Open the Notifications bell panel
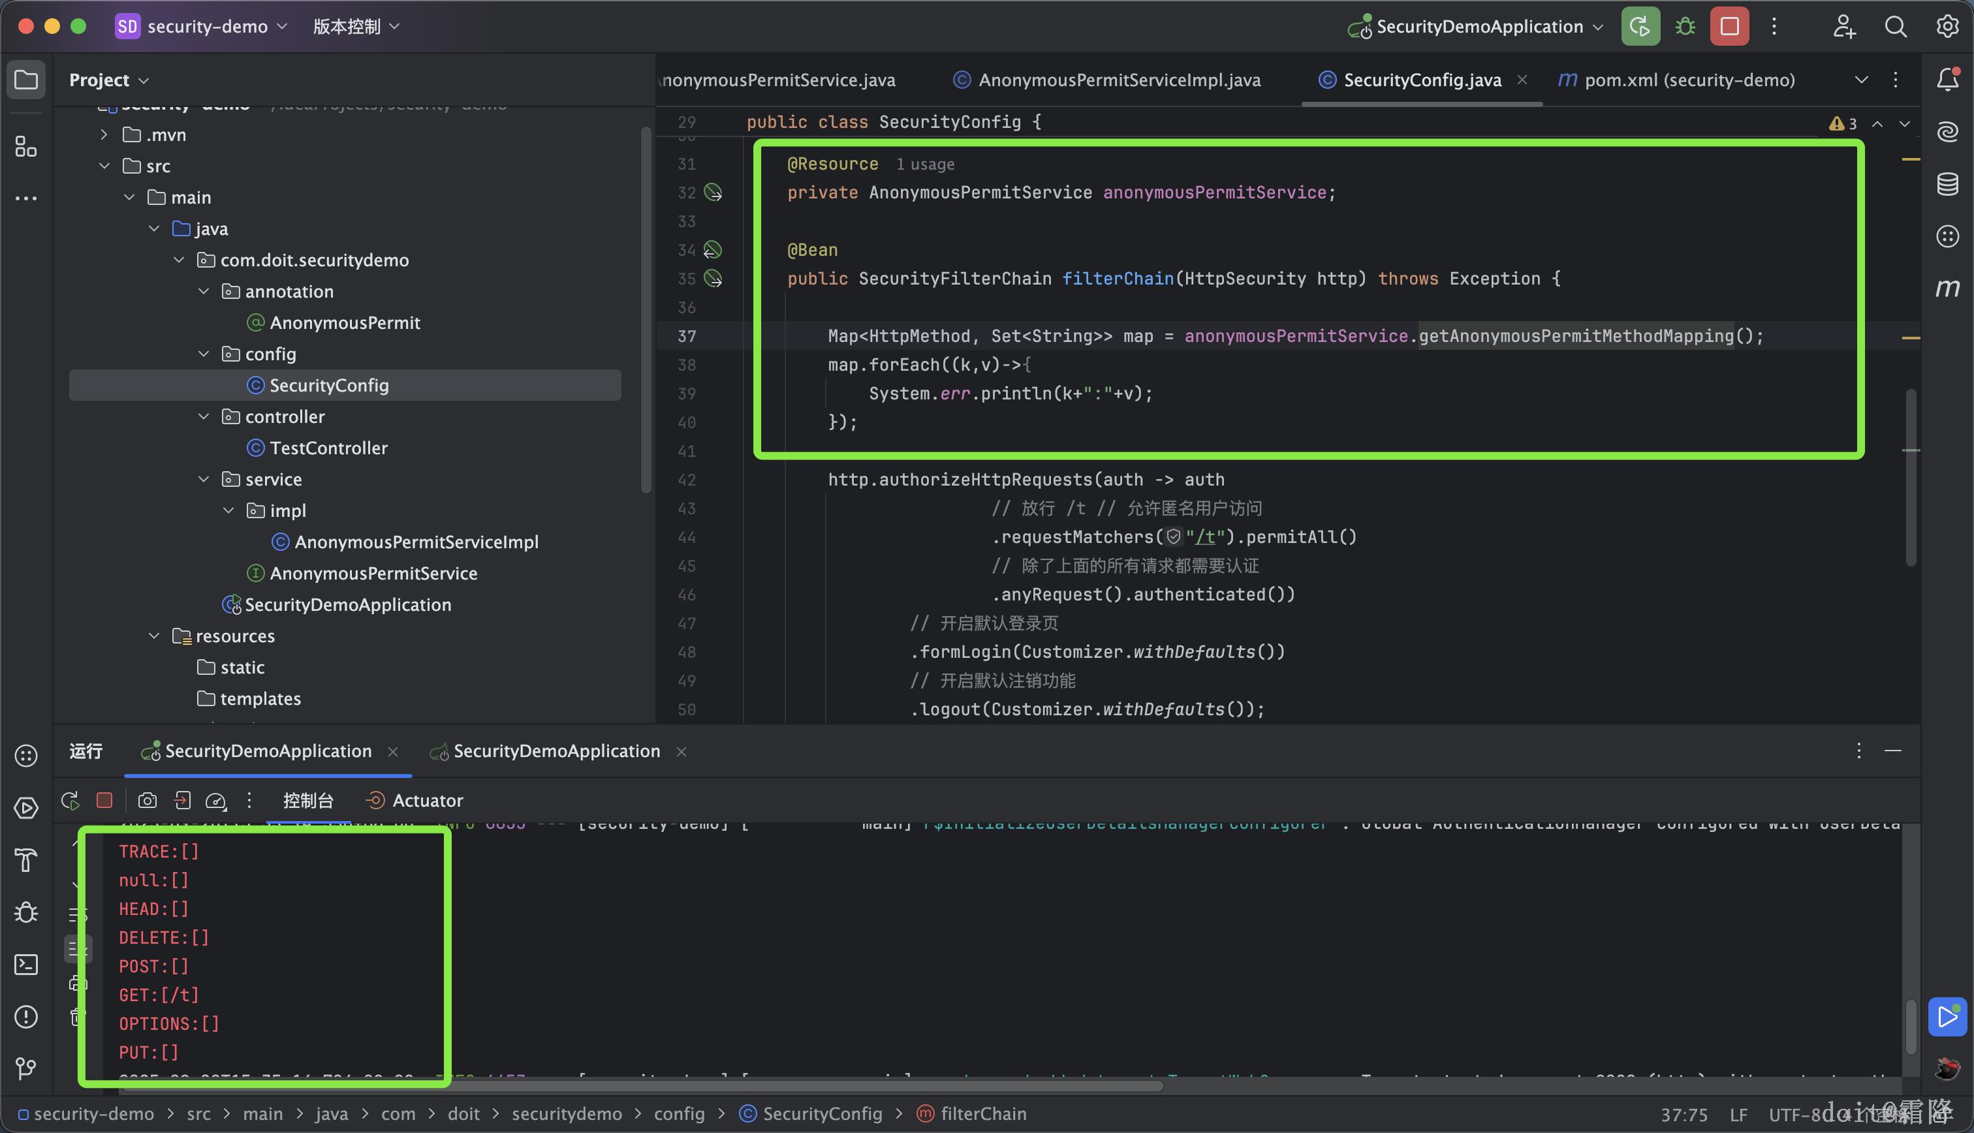The width and height of the screenshot is (1974, 1133). (1947, 80)
